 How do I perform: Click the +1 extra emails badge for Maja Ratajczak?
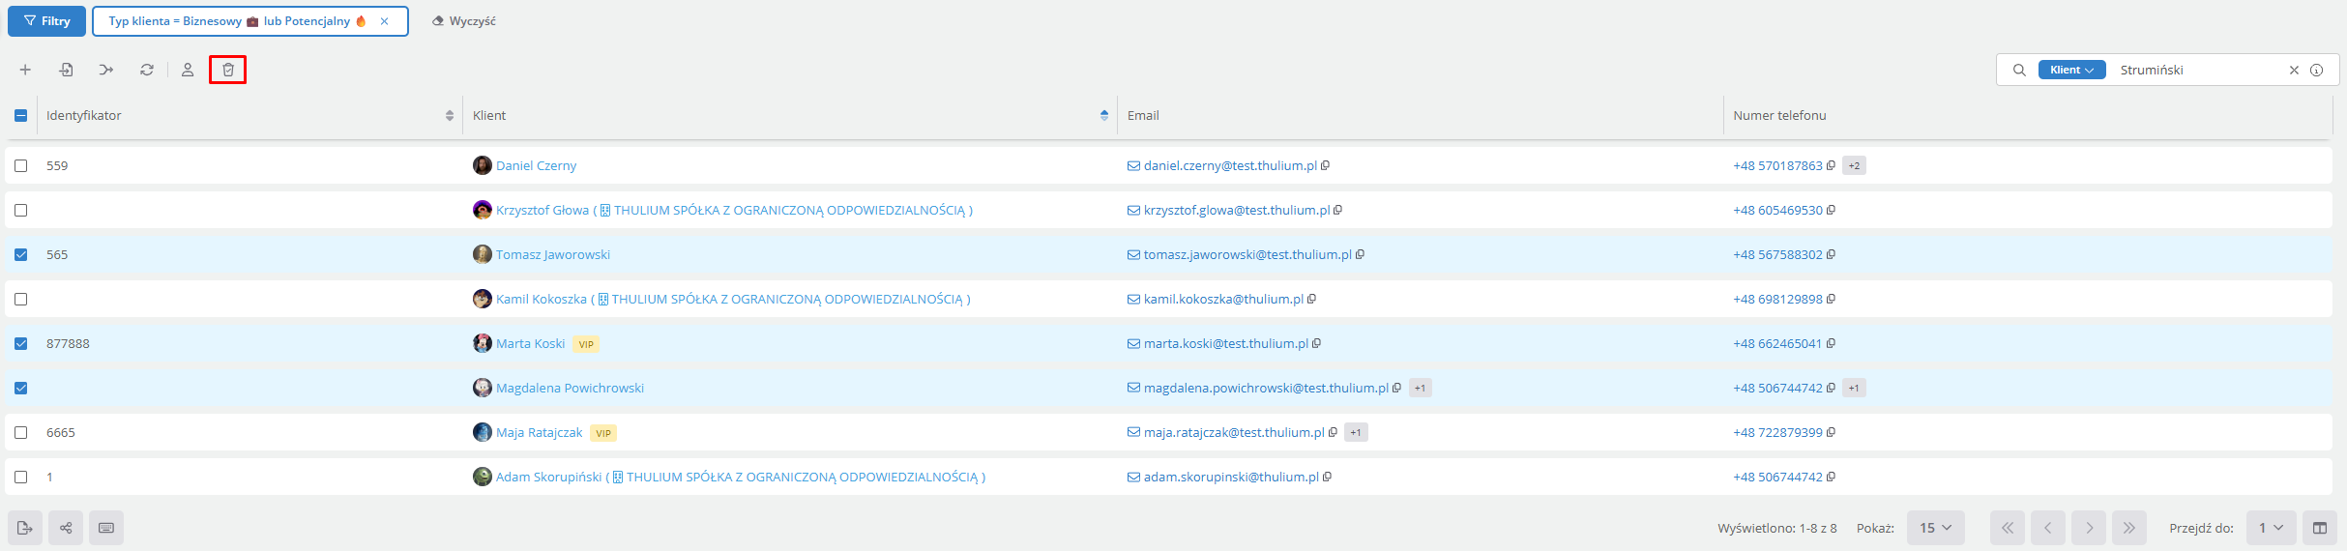[1356, 432]
